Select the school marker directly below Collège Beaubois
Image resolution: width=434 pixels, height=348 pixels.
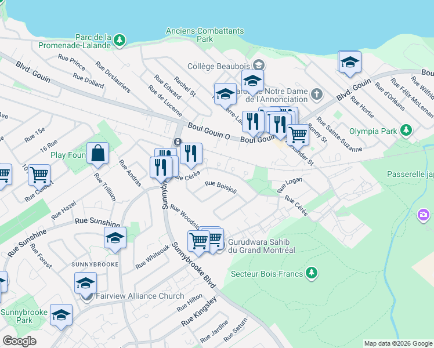click(252, 82)
